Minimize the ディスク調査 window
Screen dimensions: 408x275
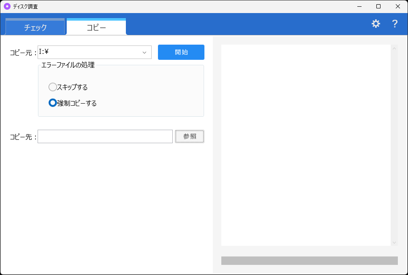[x=359, y=6]
